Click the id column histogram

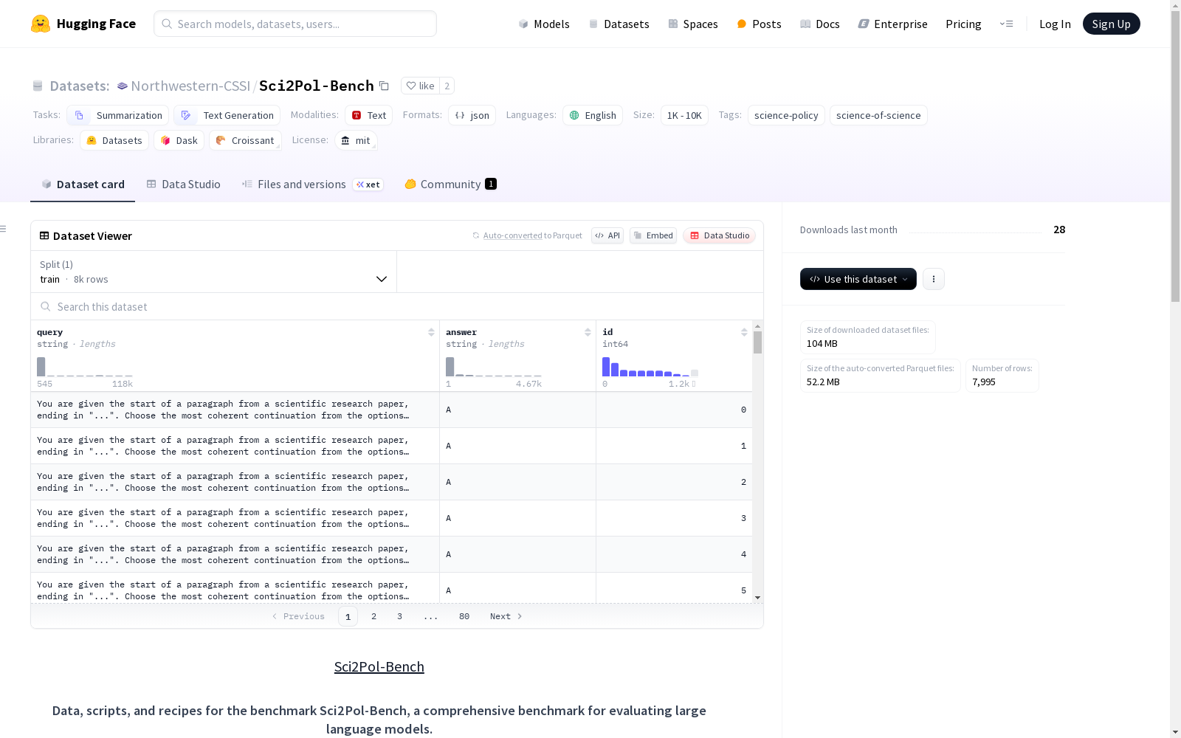click(650, 367)
